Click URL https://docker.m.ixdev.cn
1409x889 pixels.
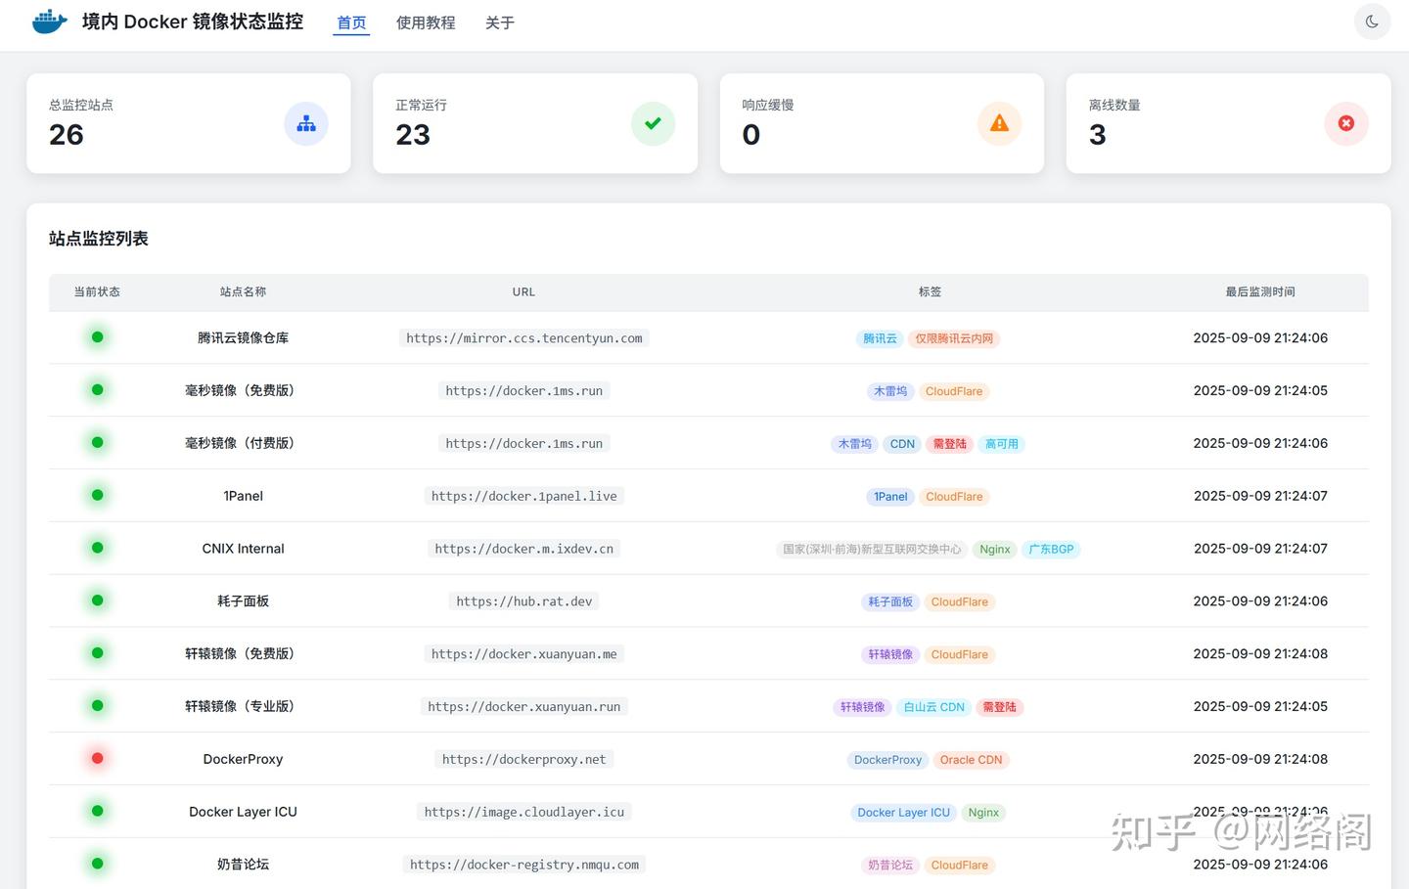pos(524,549)
